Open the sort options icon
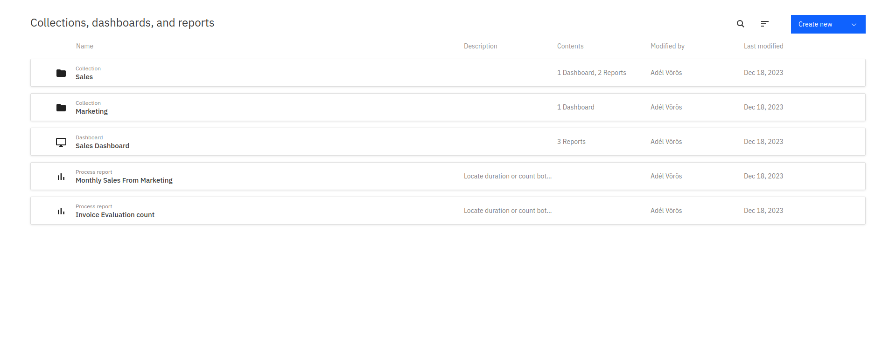This screenshot has height=342, width=896. click(x=764, y=24)
